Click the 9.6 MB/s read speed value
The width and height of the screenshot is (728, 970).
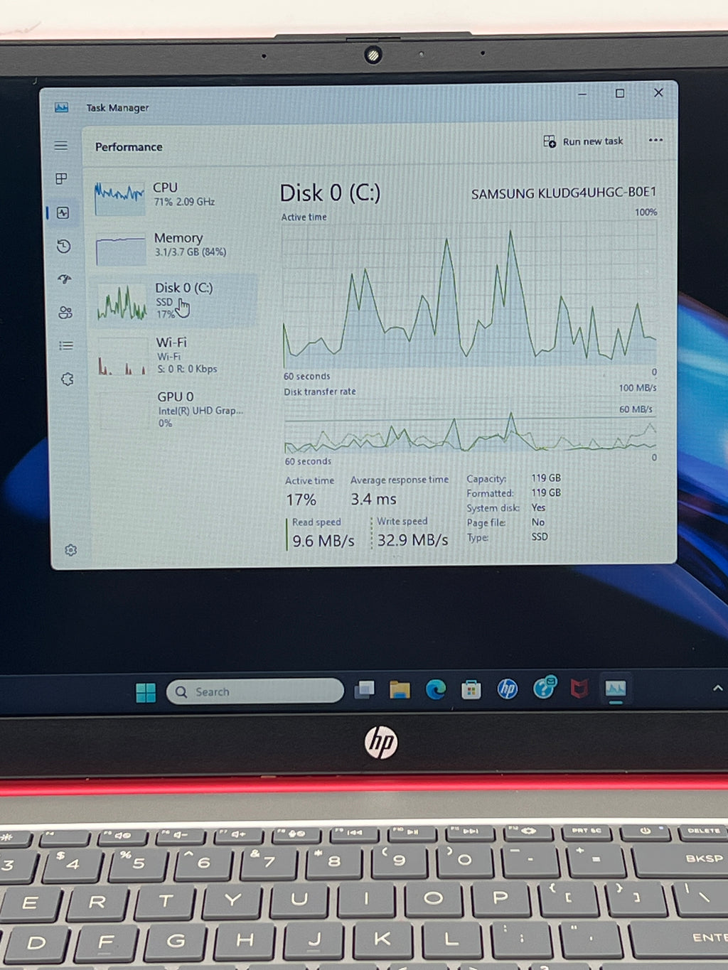[x=323, y=541]
